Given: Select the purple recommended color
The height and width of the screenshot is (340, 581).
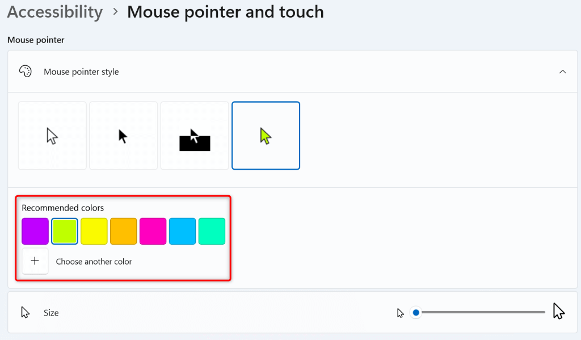Looking at the screenshot, I should coord(35,231).
